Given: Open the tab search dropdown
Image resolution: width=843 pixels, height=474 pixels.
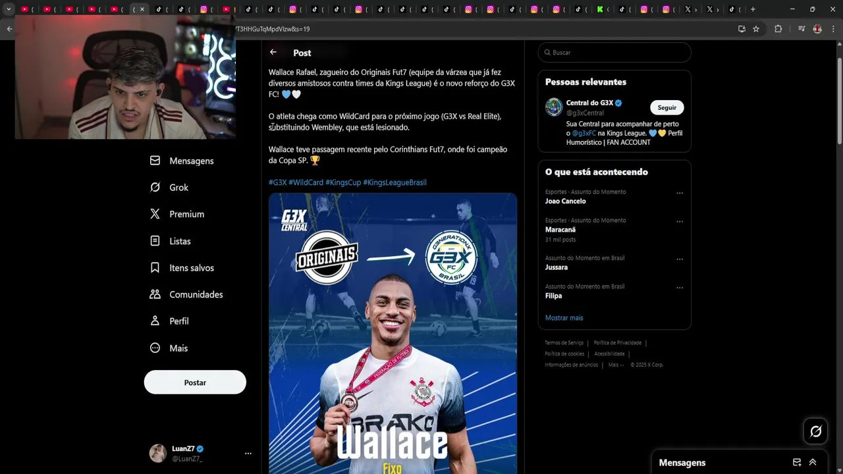Looking at the screenshot, I should [x=9, y=9].
